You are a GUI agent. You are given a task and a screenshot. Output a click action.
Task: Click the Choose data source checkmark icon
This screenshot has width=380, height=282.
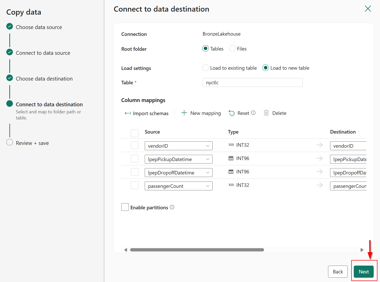(10, 26)
